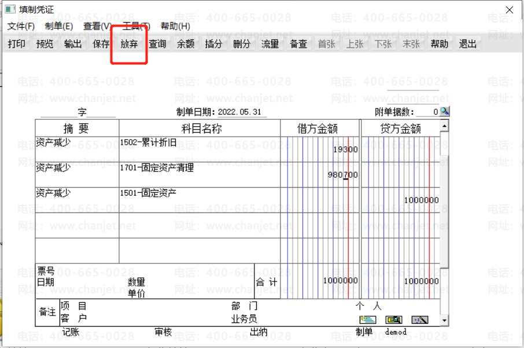Click the 摘要 column header
This screenshot has height=348, width=524.
coord(77,128)
